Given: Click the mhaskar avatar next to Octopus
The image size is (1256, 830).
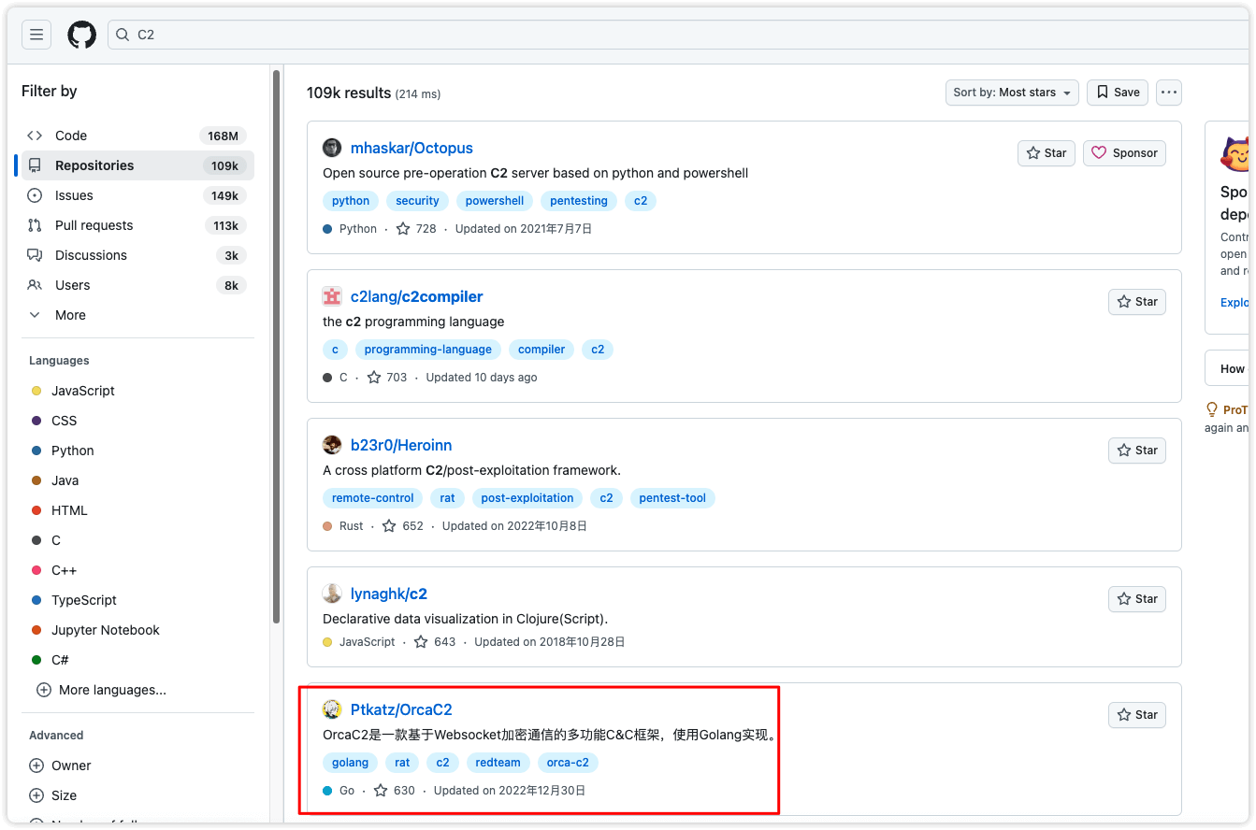Looking at the screenshot, I should [x=332, y=148].
